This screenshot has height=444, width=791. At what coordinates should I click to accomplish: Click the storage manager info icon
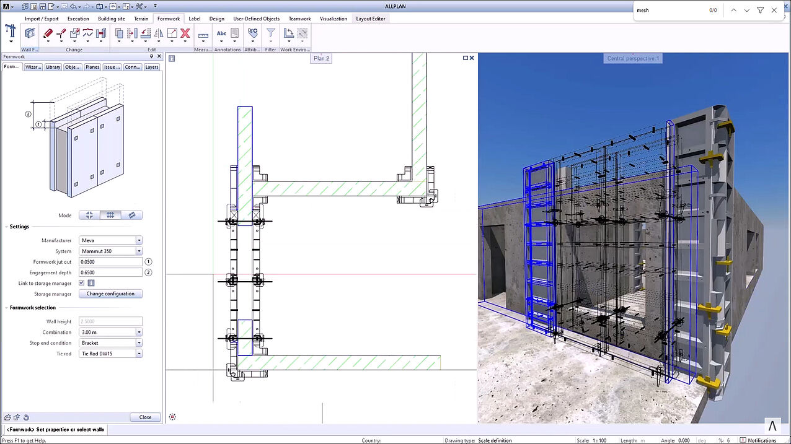point(91,283)
